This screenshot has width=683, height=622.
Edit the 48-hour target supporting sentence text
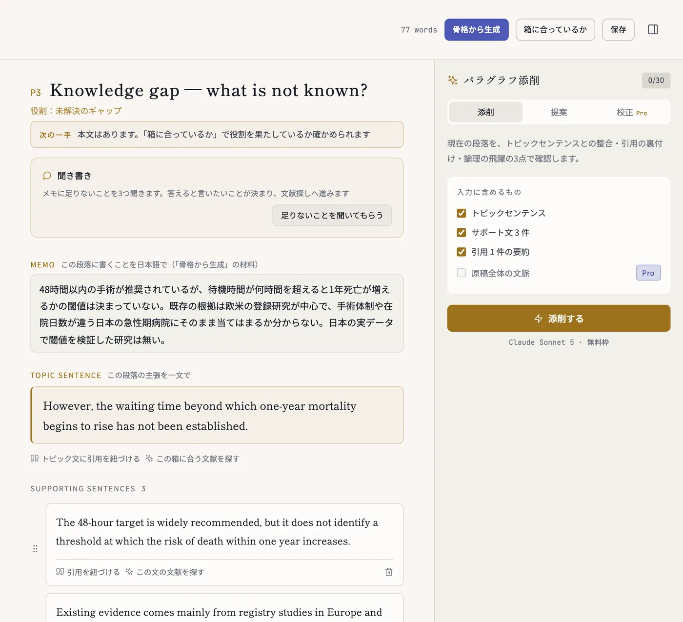point(217,532)
